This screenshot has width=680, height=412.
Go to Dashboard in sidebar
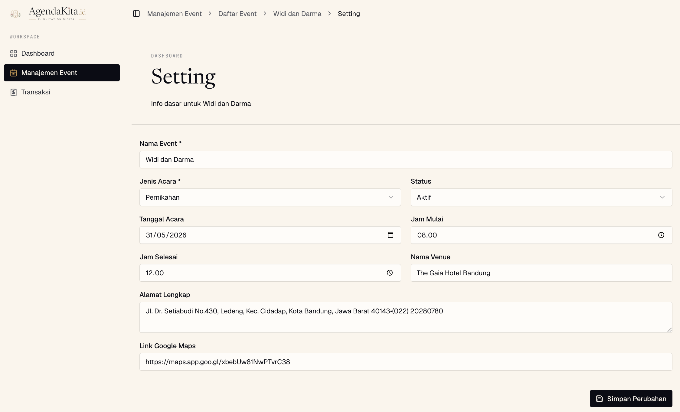click(62, 54)
